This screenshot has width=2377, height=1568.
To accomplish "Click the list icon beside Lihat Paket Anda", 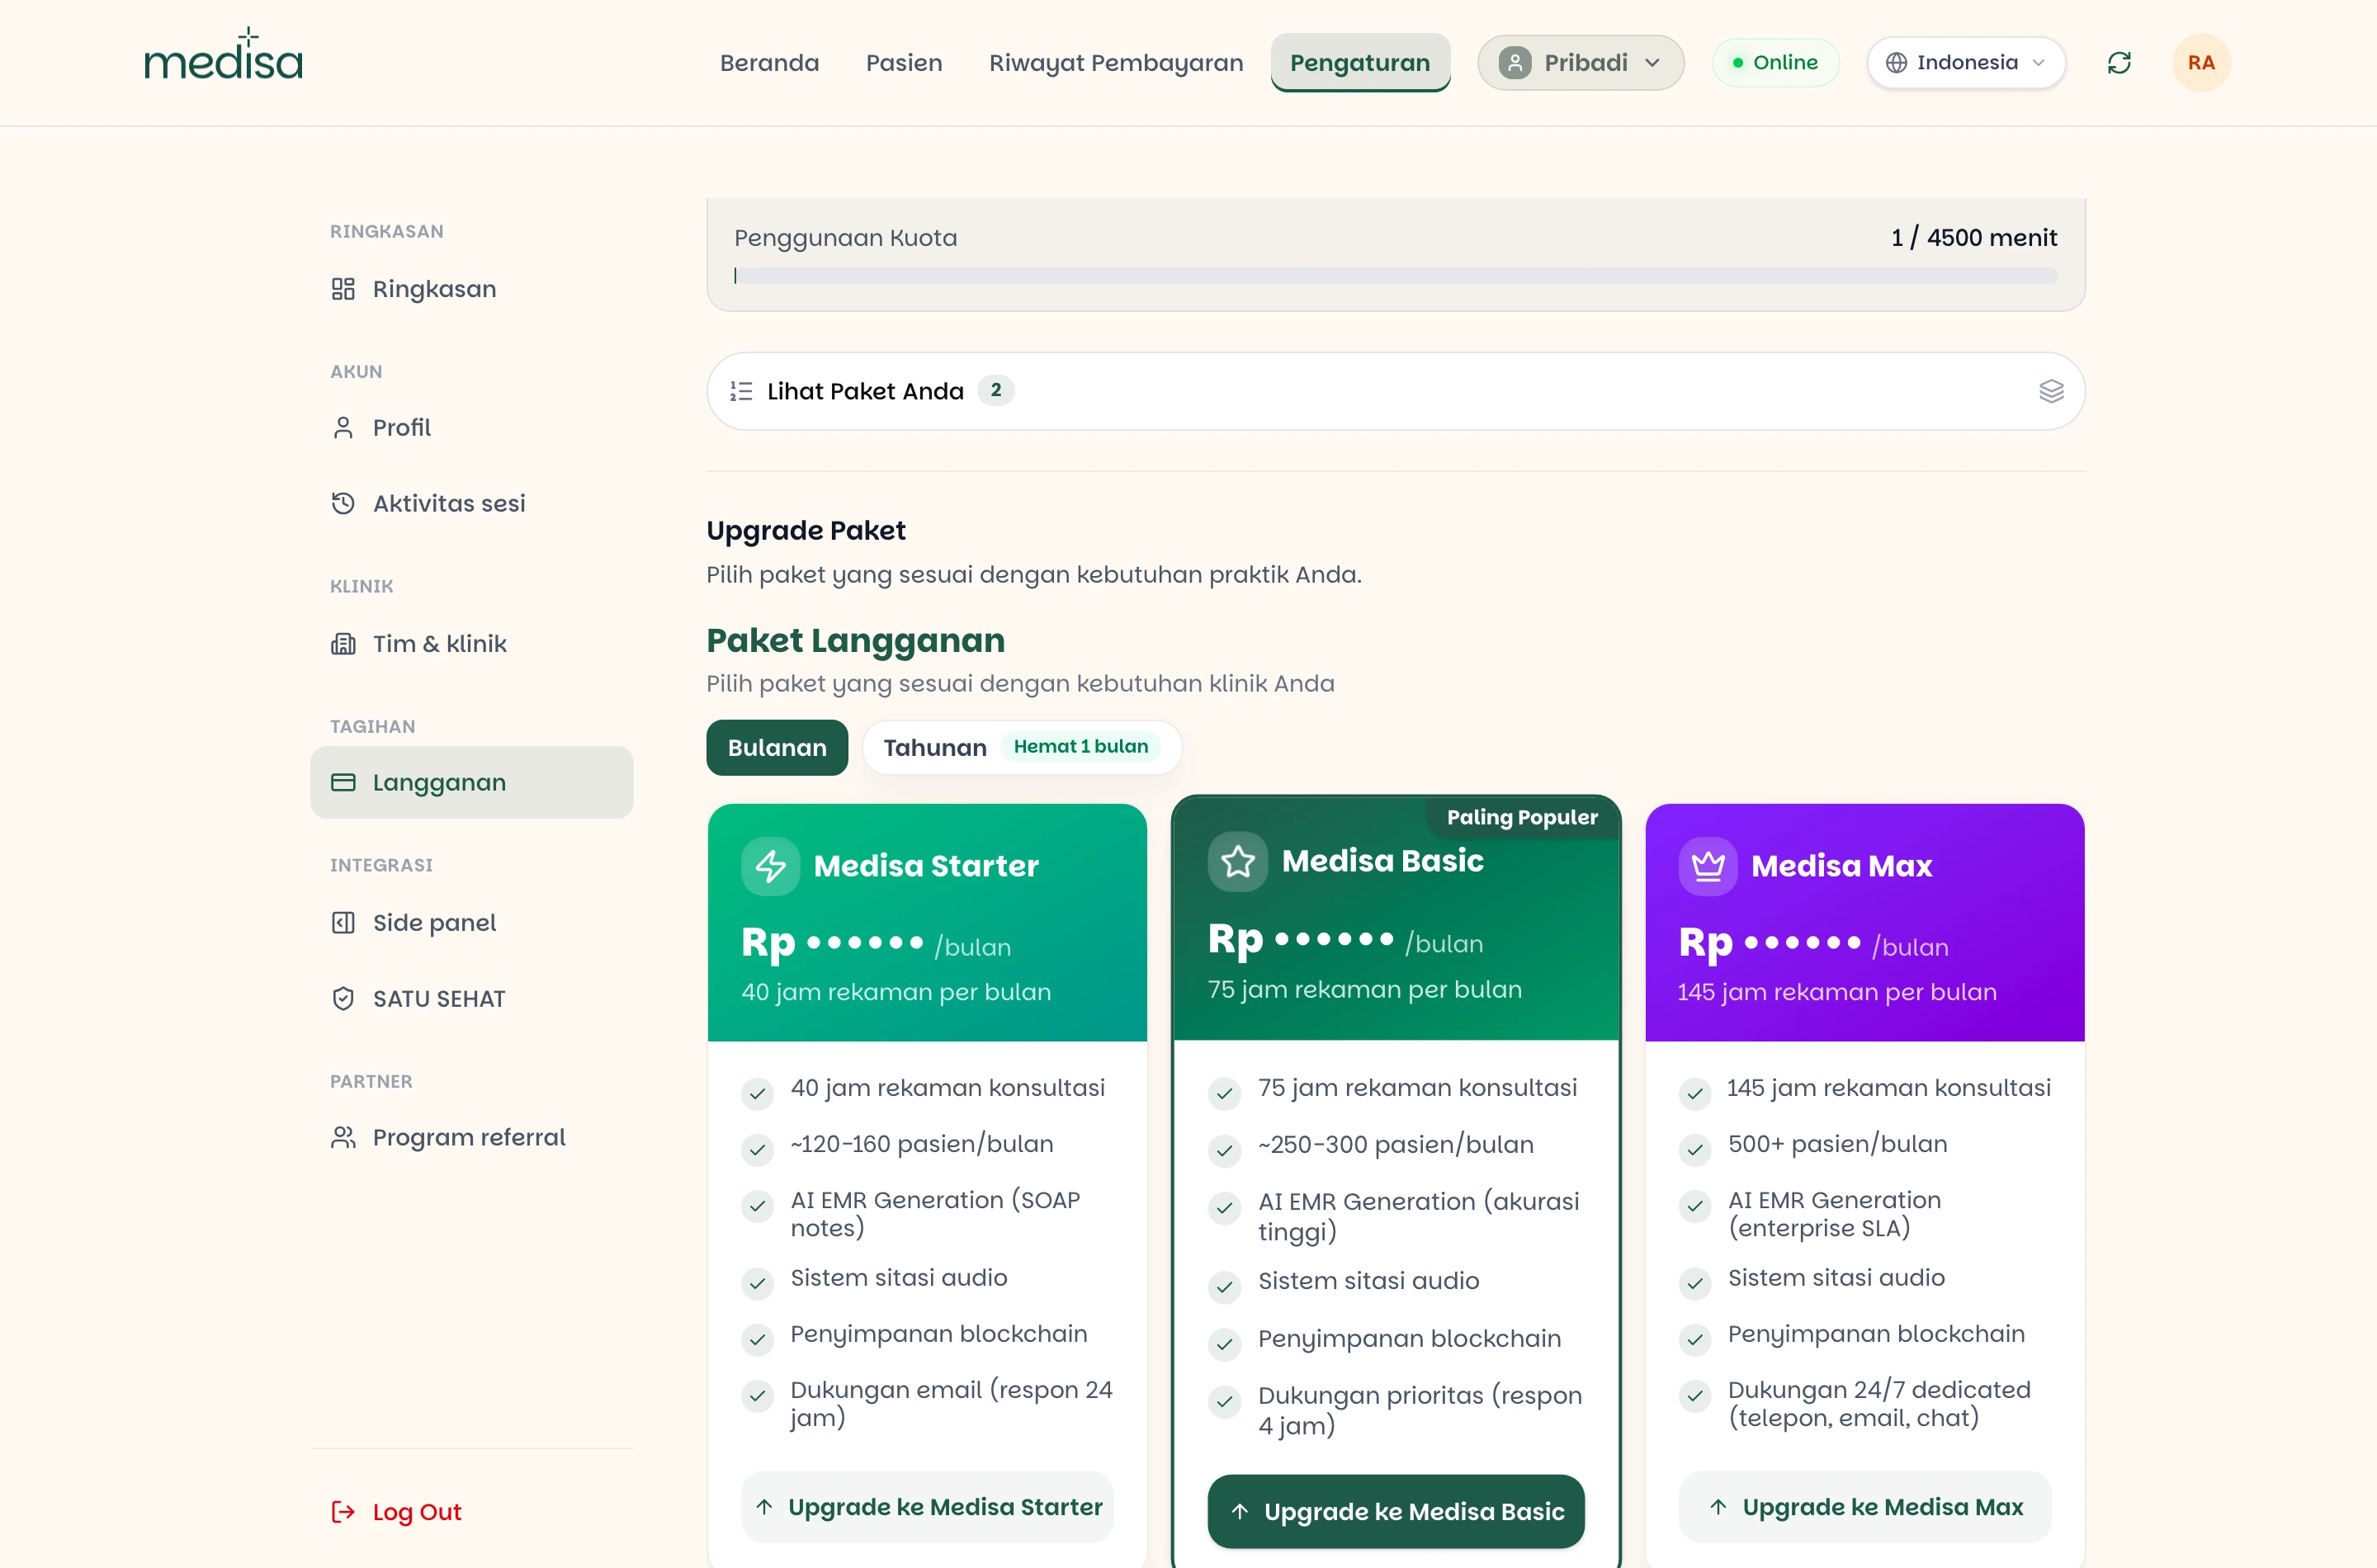I will 741,391.
